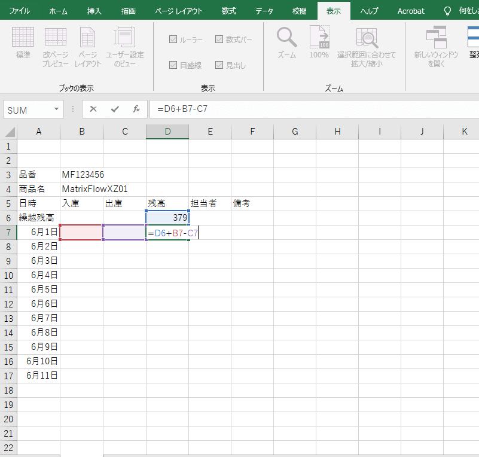
Task: Open the Page Layout (ページレイアウト) tab
Action: tap(179, 11)
